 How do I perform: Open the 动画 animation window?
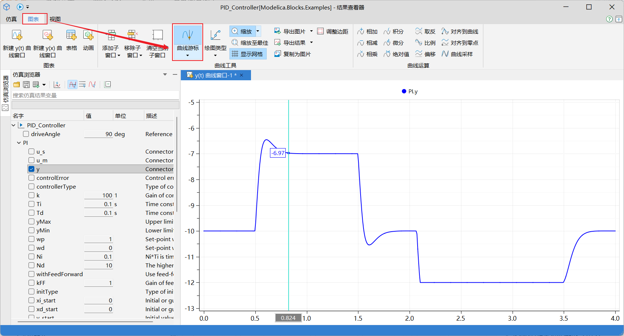pos(88,40)
